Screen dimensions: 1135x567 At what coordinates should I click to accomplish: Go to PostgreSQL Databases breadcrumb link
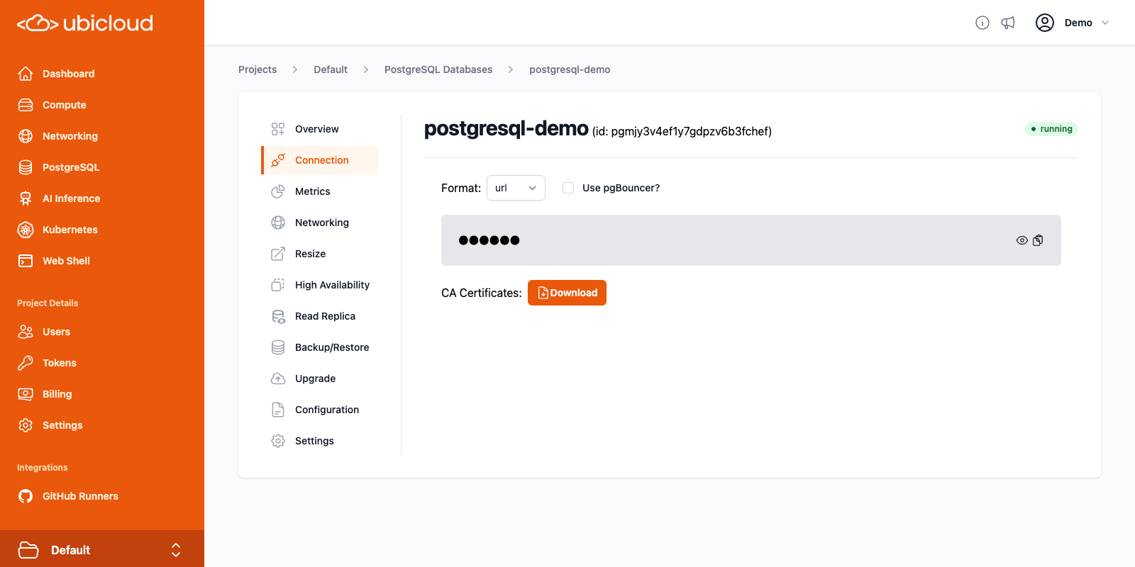(438, 69)
